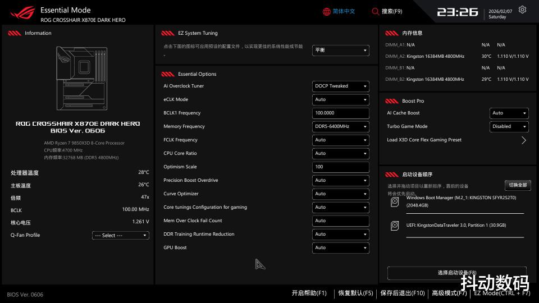
Task: Click the 主板温度 26°C reading
Action: click(80, 186)
